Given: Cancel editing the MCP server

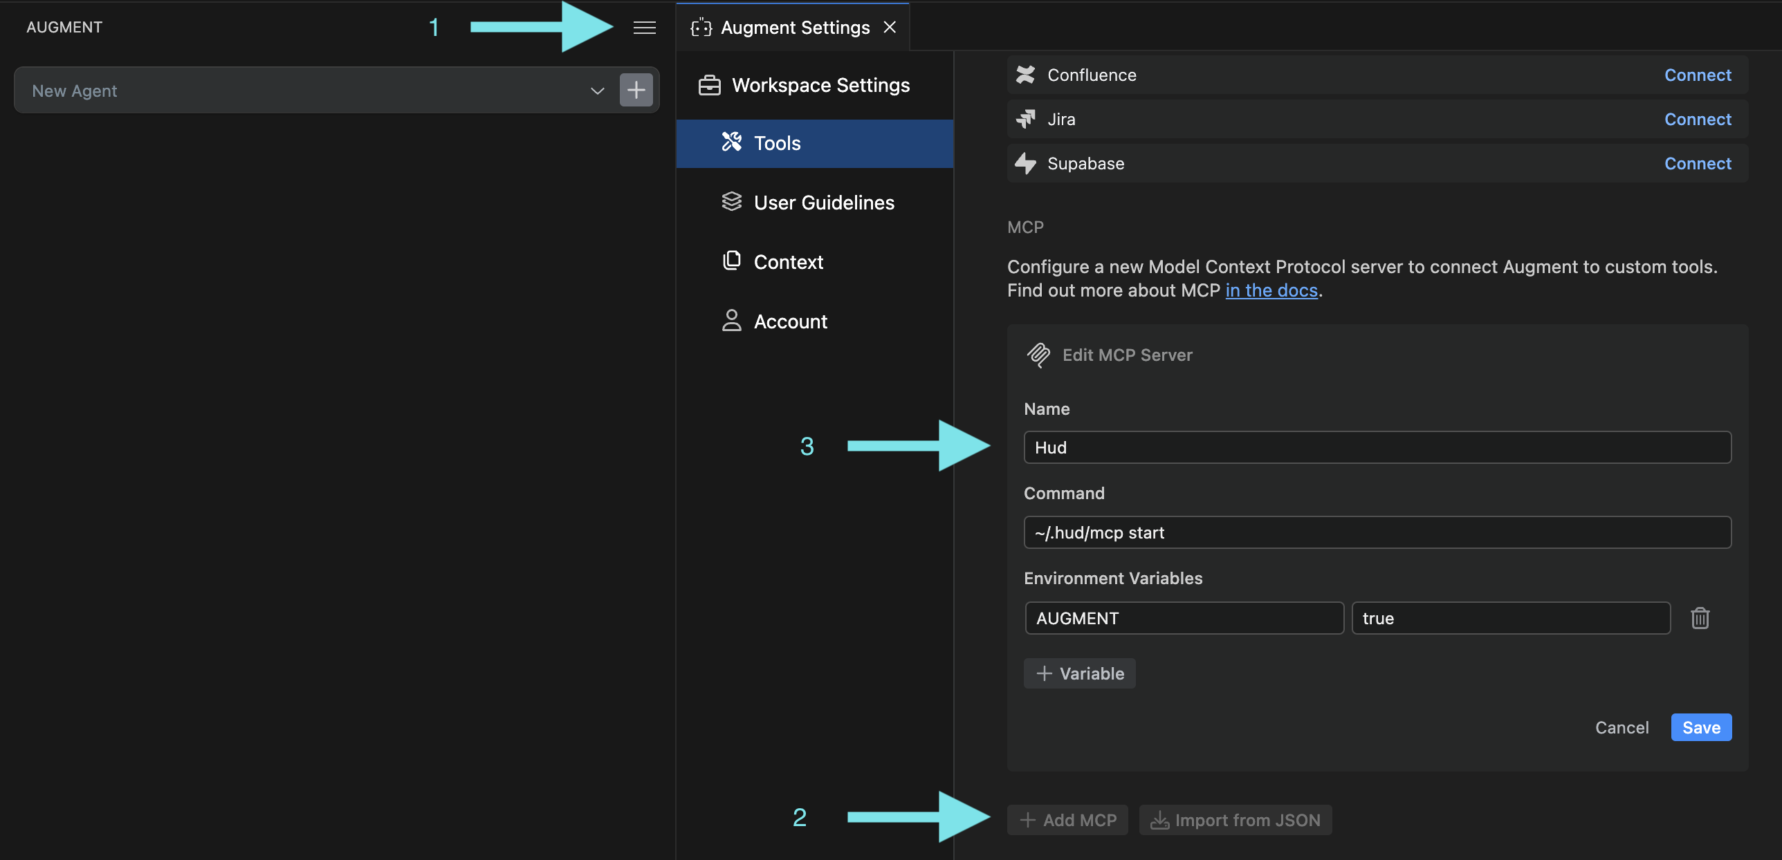Looking at the screenshot, I should (x=1622, y=727).
